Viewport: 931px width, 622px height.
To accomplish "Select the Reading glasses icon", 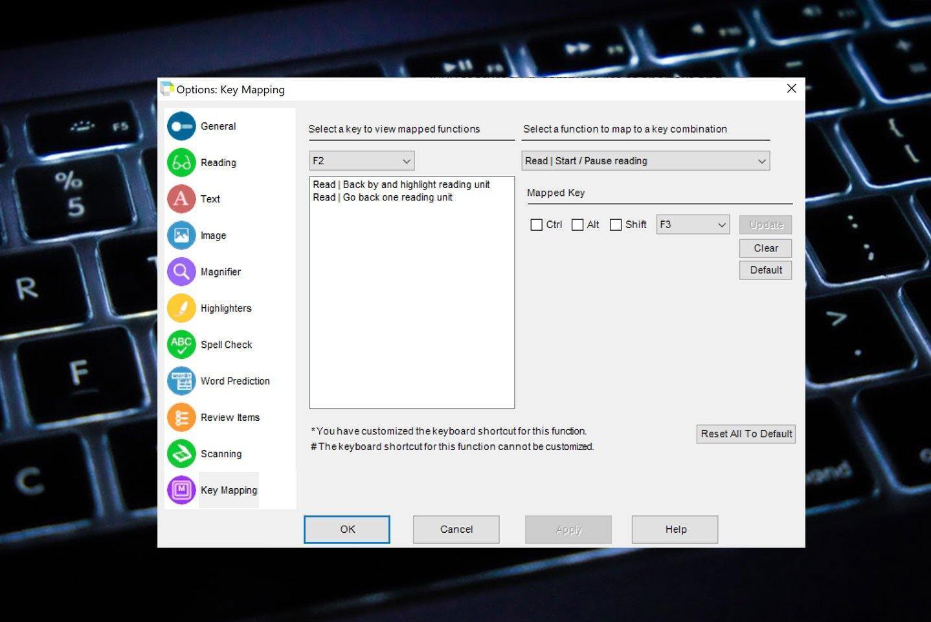I will (x=181, y=162).
